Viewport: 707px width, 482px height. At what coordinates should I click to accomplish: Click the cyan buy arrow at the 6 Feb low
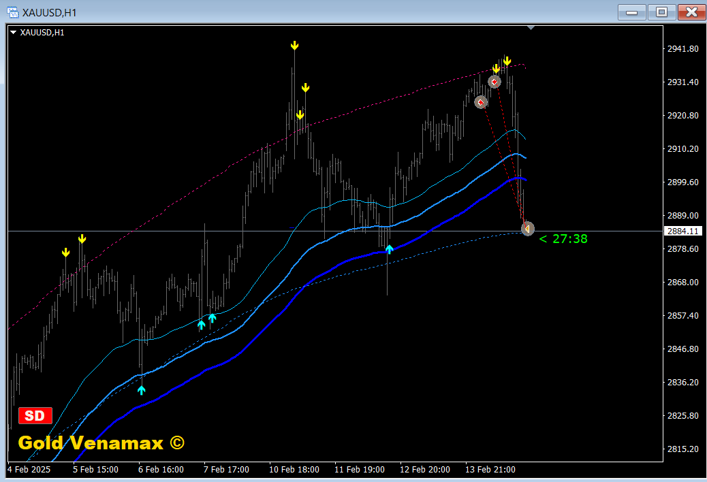coord(142,390)
